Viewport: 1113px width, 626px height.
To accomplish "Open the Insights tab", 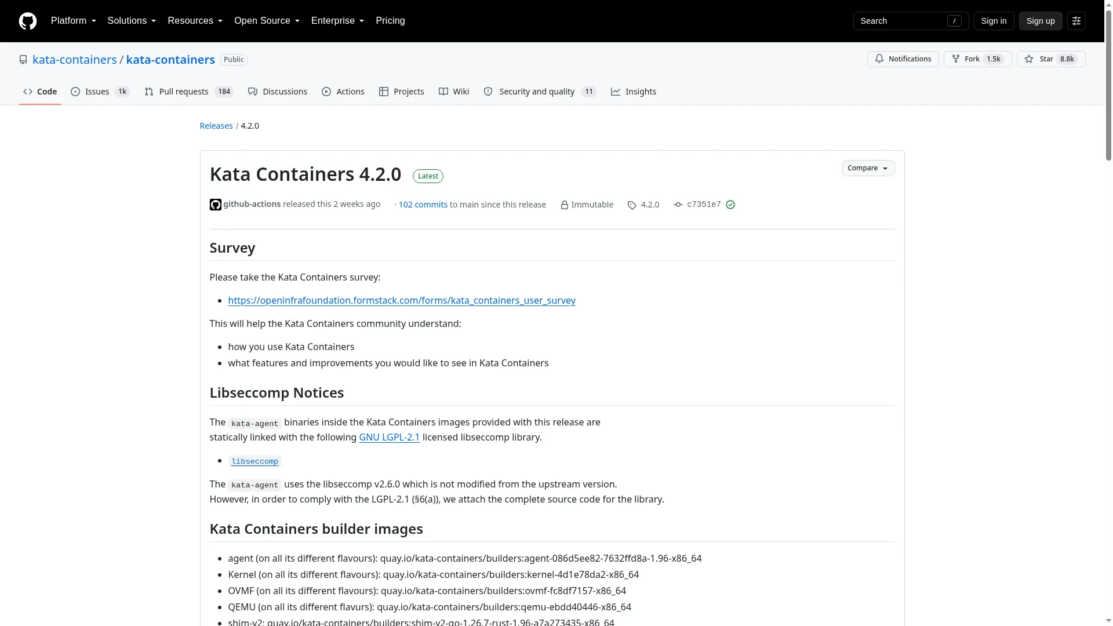I will coord(634,92).
